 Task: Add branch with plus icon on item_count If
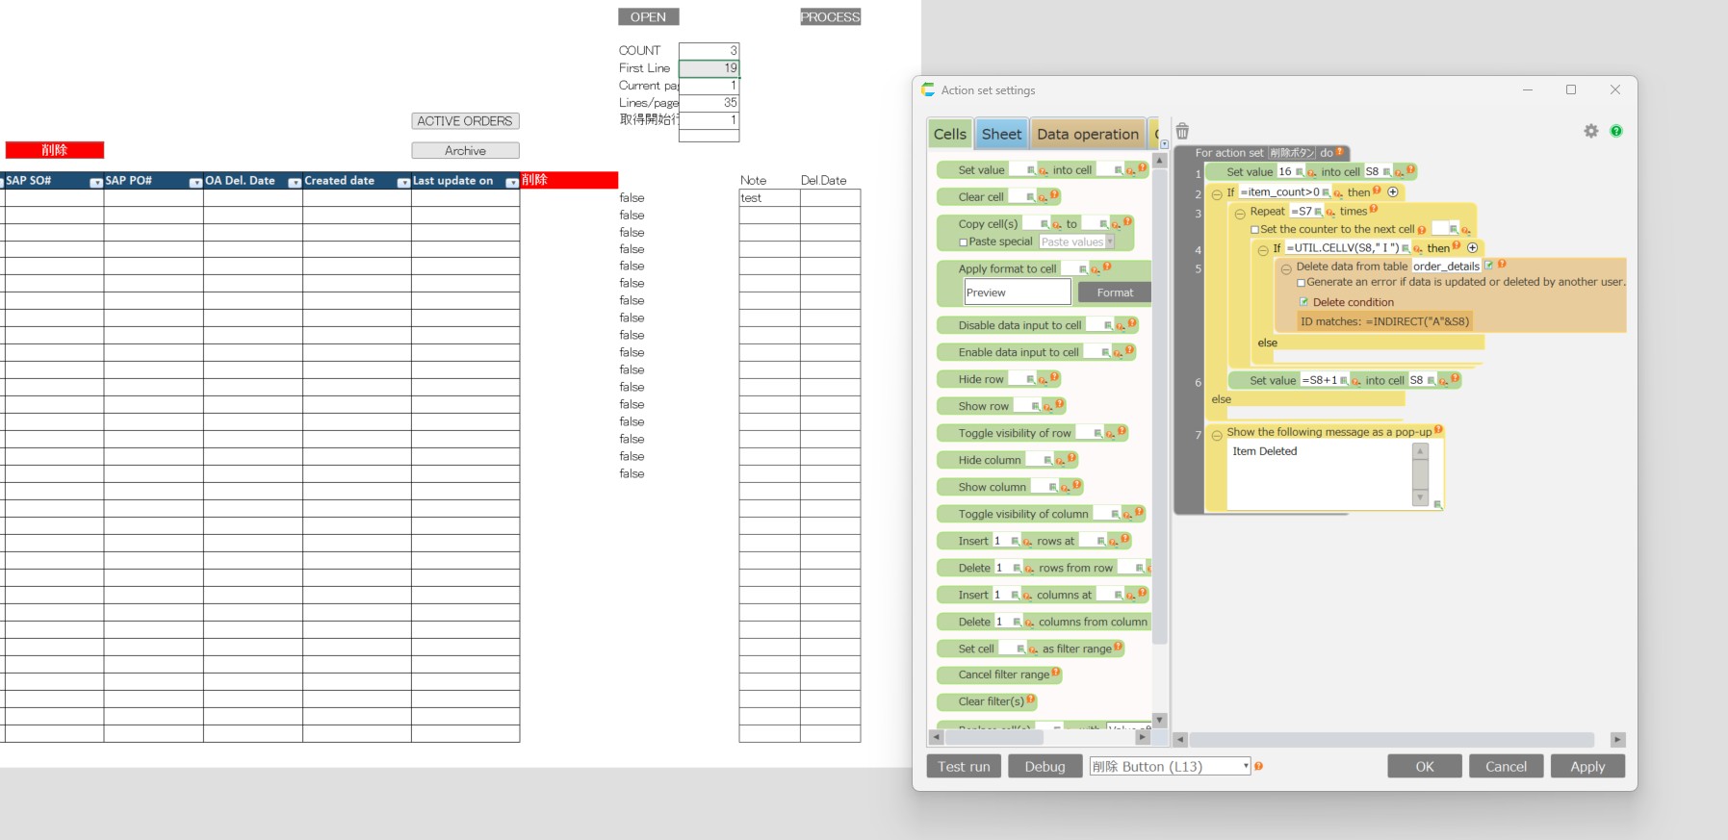[1392, 192]
